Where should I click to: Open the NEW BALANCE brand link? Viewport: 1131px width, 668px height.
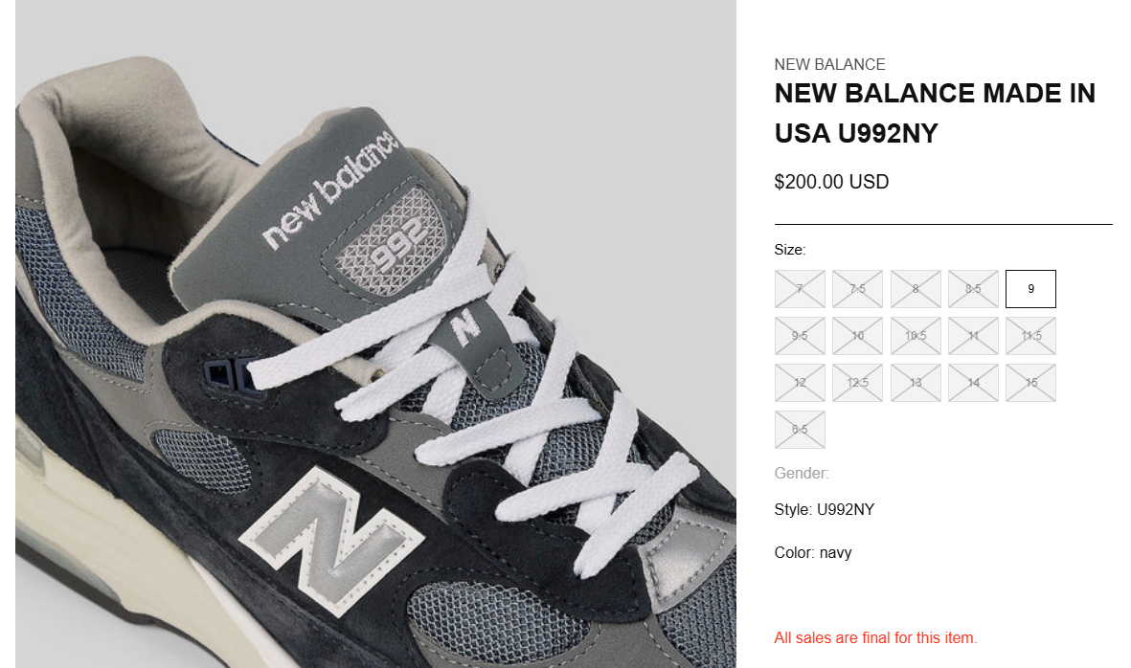pos(829,64)
